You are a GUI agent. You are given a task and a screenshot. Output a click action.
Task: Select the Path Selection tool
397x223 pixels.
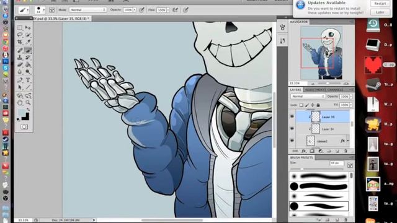[20, 87]
